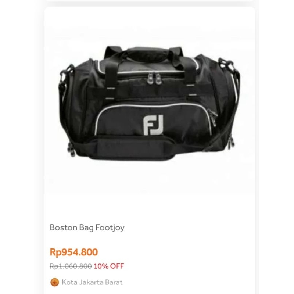Image resolution: width=294 pixels, height=294 pixels.
Task: Click the blank card area above the product title
Action: pyautogui.click(x=150, y=206)
